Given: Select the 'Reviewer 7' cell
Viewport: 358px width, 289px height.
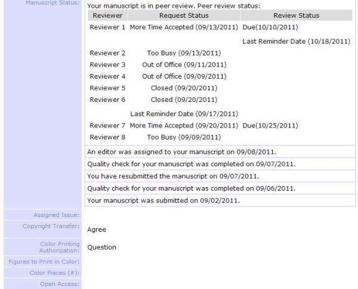Looking at the screenshot, I should 107,126.
